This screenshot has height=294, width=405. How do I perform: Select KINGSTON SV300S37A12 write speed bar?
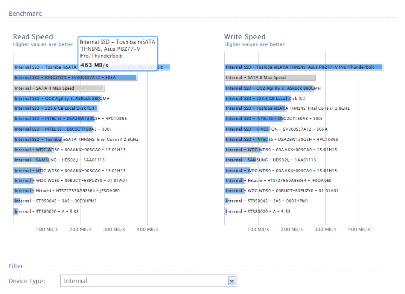point(247,129)
